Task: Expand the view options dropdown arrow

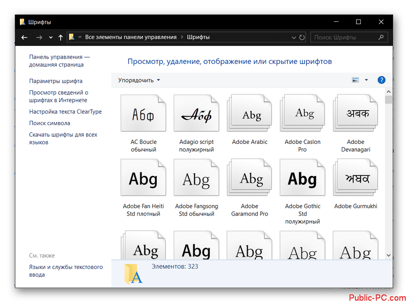Action: pos(366,80)
